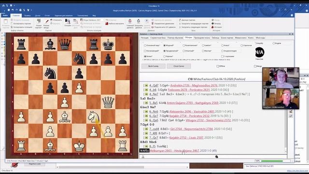This screenshot has height=174, width=309.
Task: Switch to the Таблица panel tab
Action: tap(215, 38)
